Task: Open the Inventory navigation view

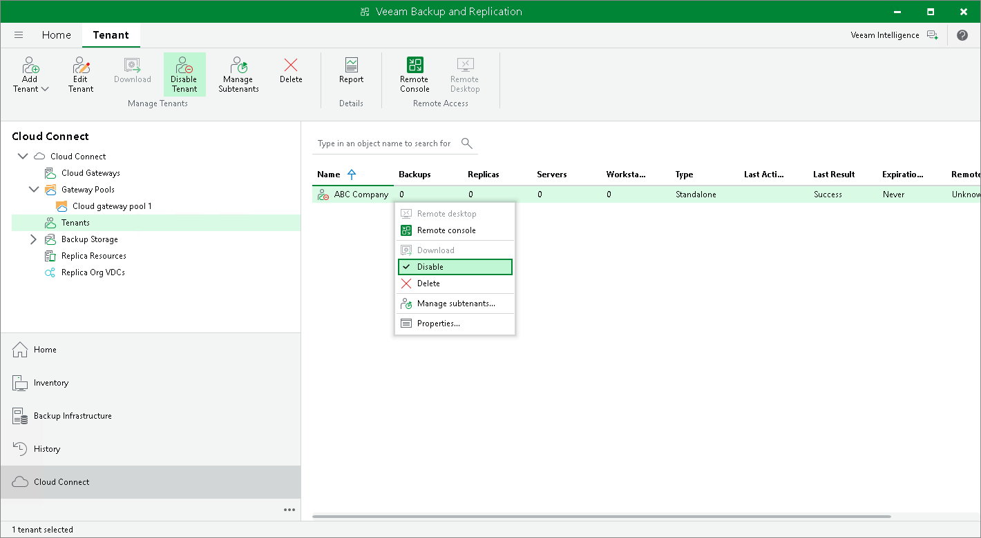Action: [151, 383]
